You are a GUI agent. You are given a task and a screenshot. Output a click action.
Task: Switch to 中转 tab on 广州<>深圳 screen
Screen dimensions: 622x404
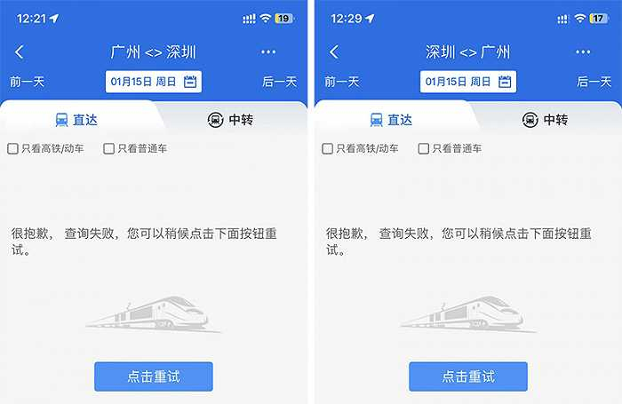pyautogui.click(x=230, y=120)
